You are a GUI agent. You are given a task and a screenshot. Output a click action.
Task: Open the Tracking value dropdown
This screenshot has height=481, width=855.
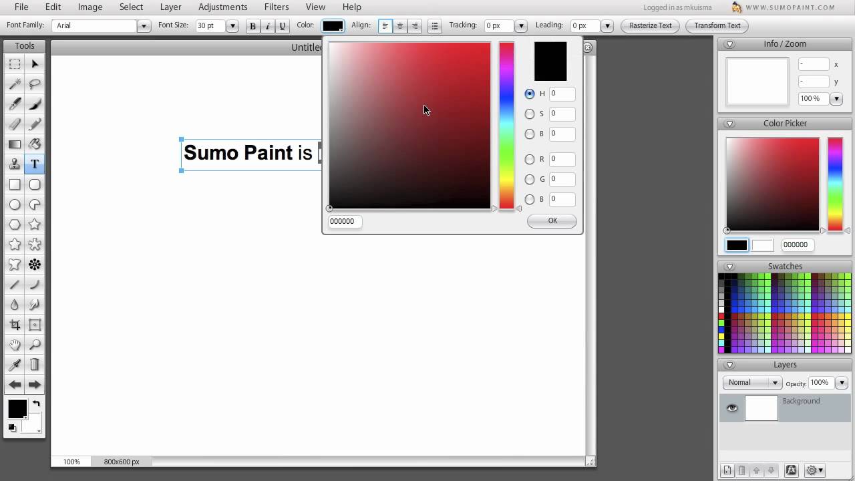point(520,26)
